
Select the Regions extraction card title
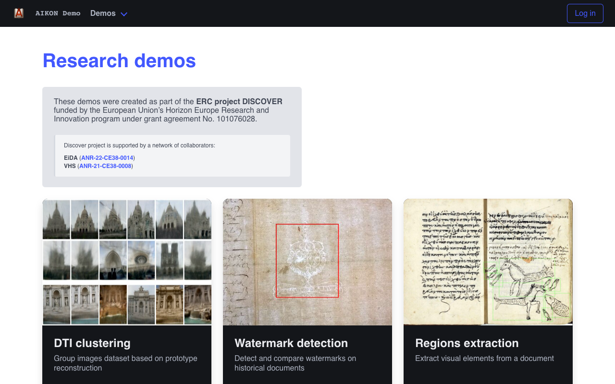click(x=467, y=343)
